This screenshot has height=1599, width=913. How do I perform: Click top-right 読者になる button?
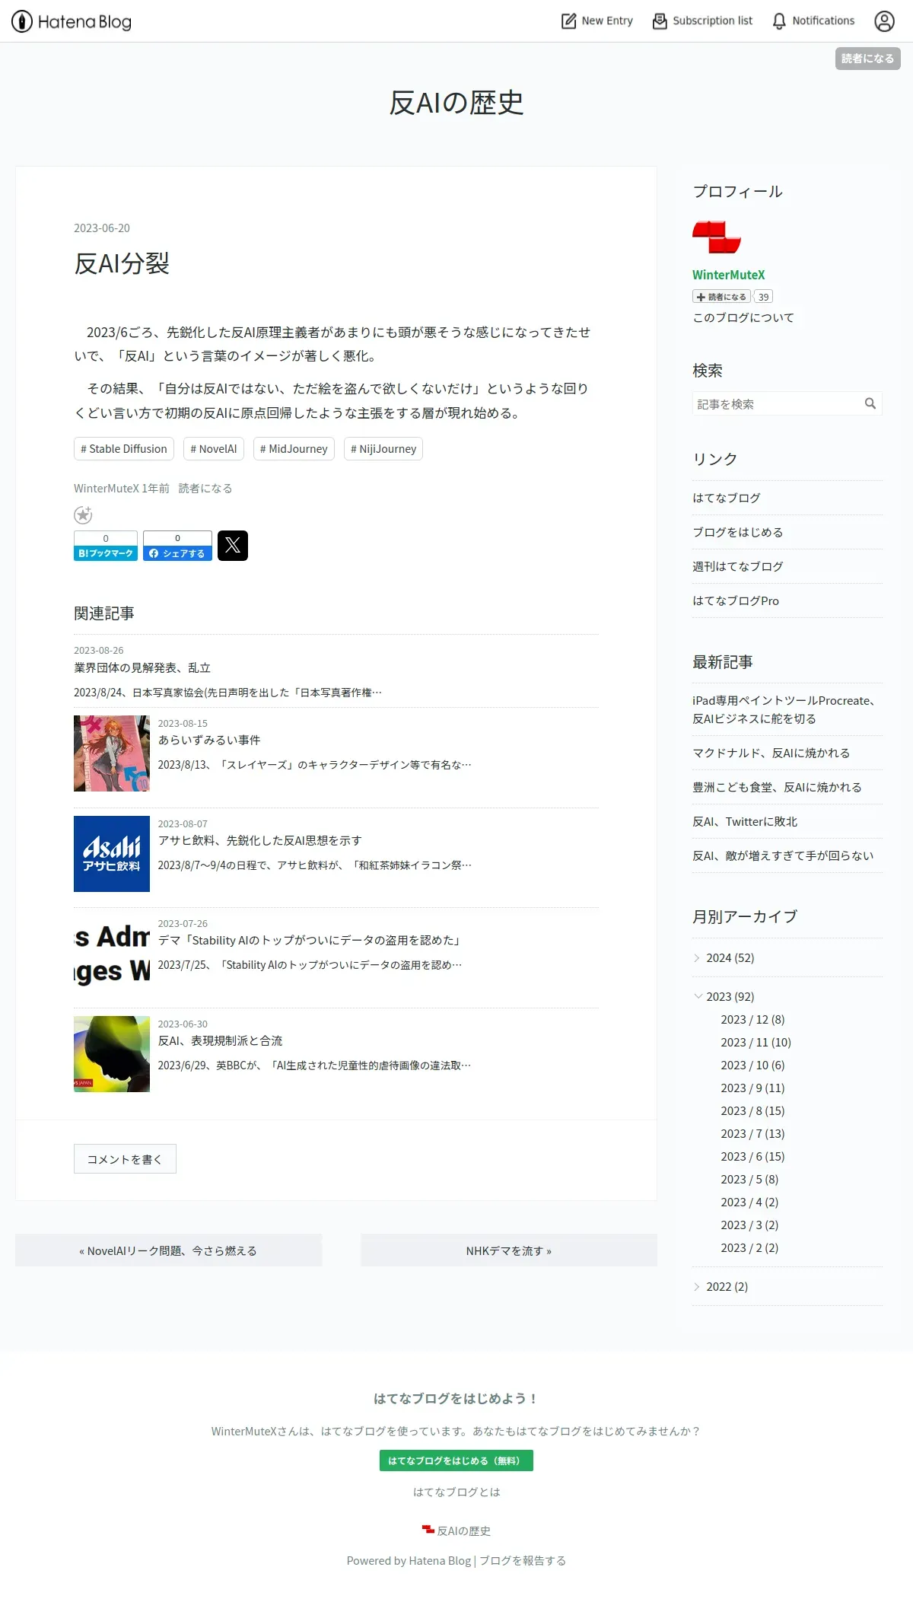click(x=868, y=59)
